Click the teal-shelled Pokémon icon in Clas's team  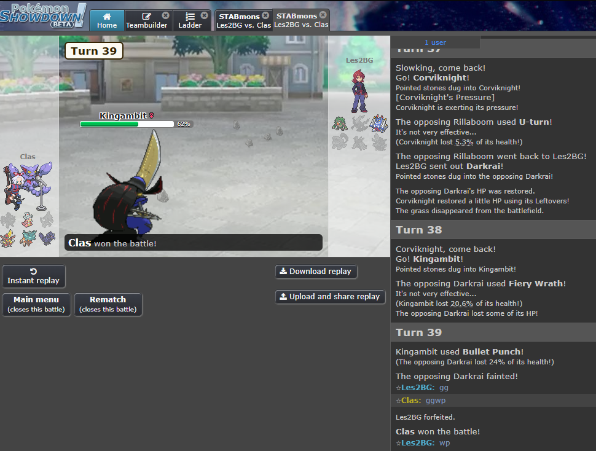(x=28, y=238)
